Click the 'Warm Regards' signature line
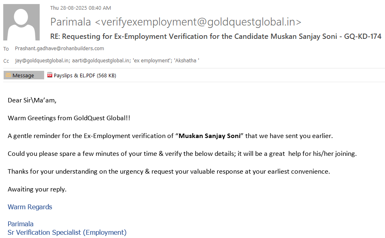The height and width of the screenshot is (238, 385). 30,207
